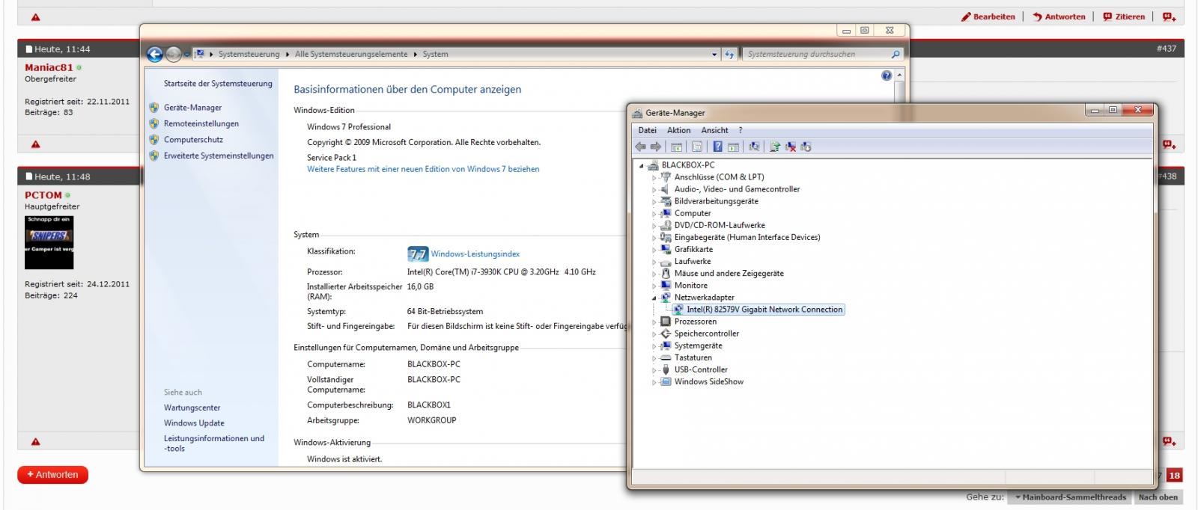Image resolution: width=1198 pixels, height=510 pixels.
Task: Click Geräte-Manager window title icon
Action: click(637, 113)
